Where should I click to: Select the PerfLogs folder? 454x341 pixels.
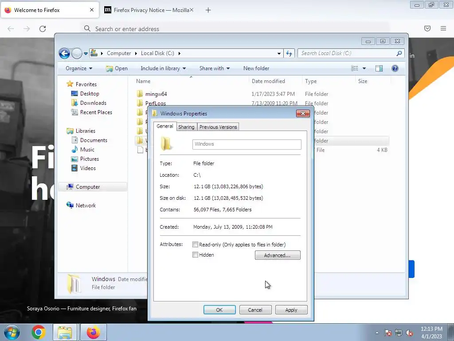click(x=155, y=103)
